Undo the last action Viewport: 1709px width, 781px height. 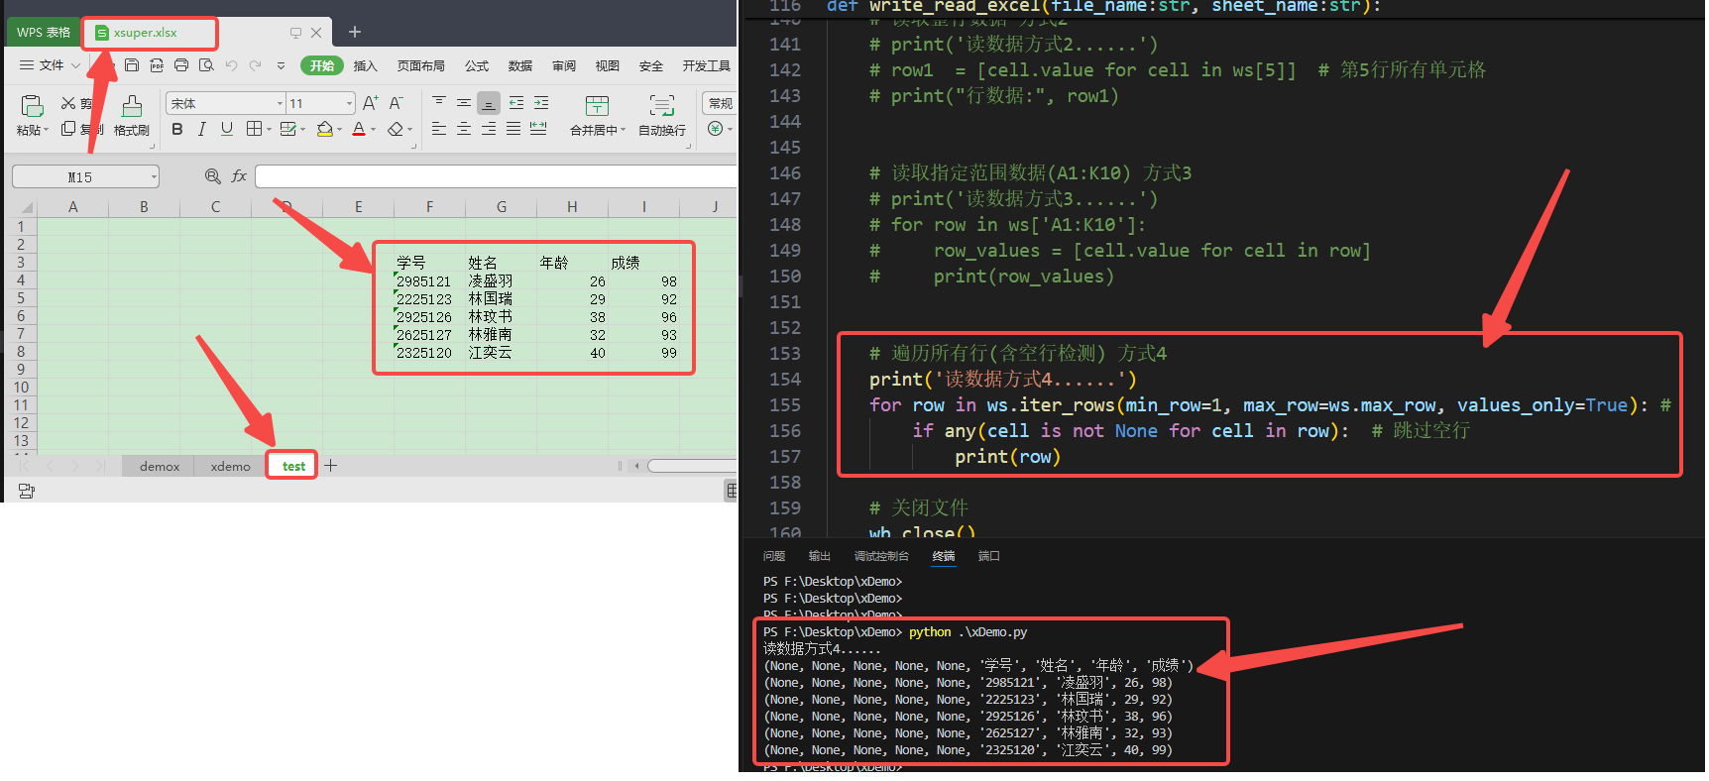click(x=231, y=65)
